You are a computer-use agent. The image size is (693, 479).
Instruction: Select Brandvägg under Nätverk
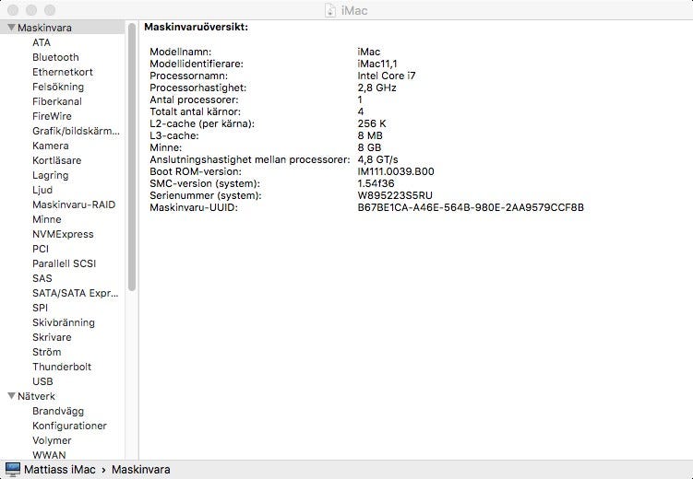coord(58,411)
